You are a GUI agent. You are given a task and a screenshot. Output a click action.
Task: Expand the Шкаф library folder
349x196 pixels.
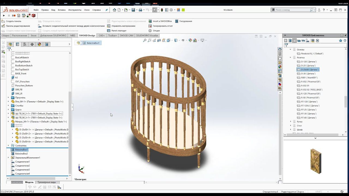pyautogui.click(x=290, y=130)
